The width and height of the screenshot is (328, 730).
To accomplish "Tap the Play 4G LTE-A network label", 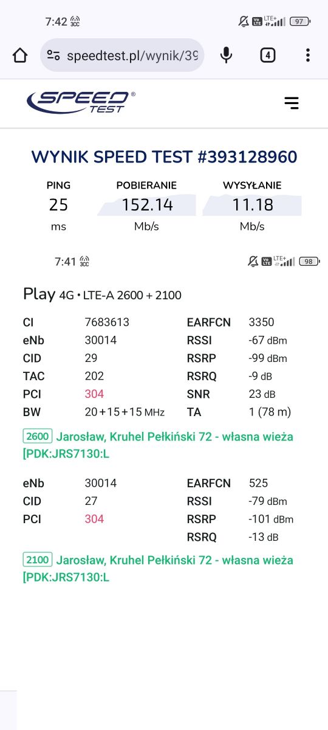I will coord(102,294).
